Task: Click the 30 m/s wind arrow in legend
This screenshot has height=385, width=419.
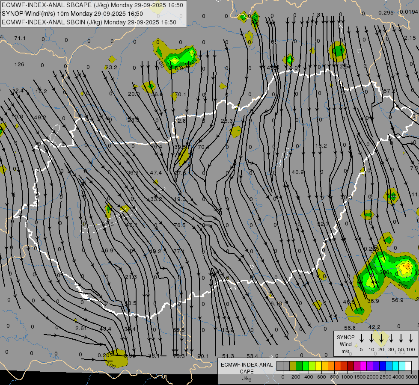Action: point(391,338)
